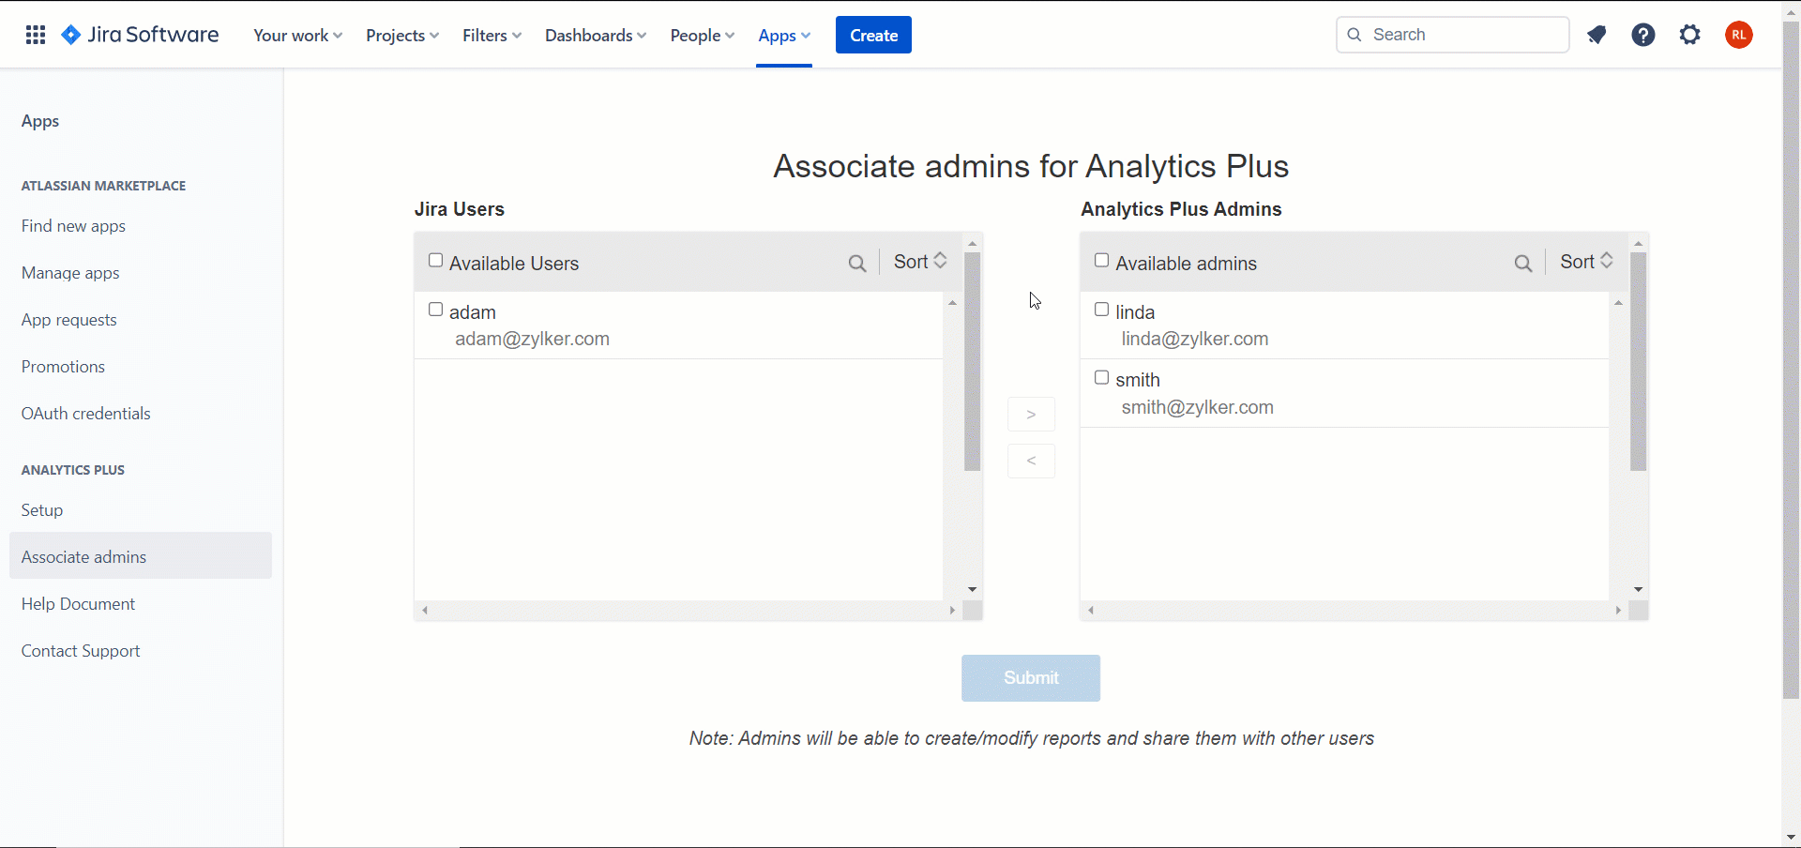Open Sort options for Available admins
Viewport: 1801px width, 848px height.
click(x=1585, y=262)
